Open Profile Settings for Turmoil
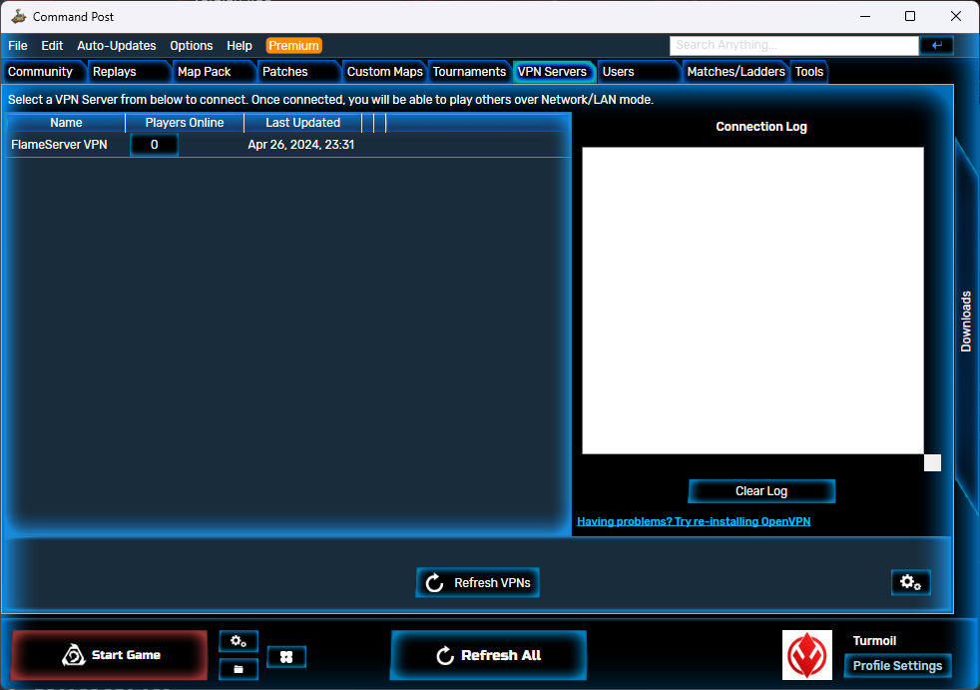980x690 pixels. (897, 665)
